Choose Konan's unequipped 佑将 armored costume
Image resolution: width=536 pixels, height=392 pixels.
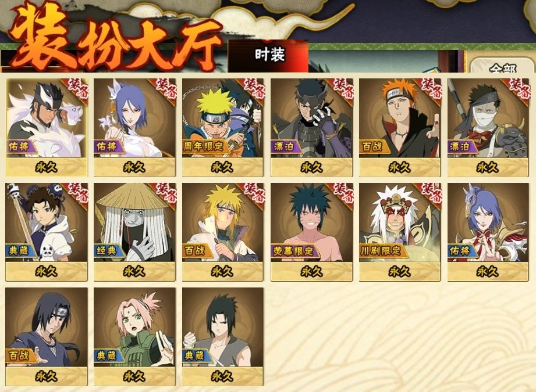click(488, 232)
